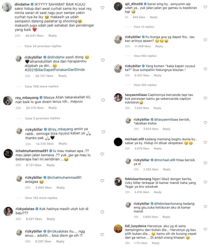Open the @rey_mbayang mention link
Image resolution: width=213 pixels, height=247 pixels.
coord(60,129)
